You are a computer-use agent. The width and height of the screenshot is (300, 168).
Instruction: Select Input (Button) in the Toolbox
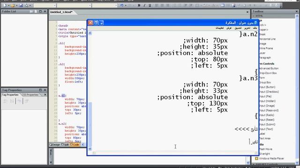(x=267, y=87)
